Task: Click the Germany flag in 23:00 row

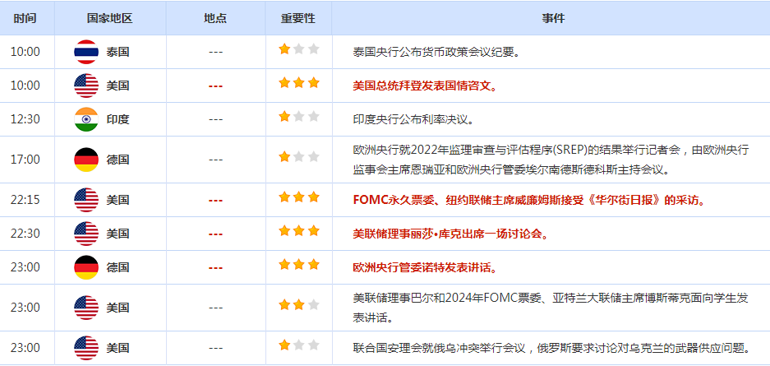Action: (x=86, y=267)
